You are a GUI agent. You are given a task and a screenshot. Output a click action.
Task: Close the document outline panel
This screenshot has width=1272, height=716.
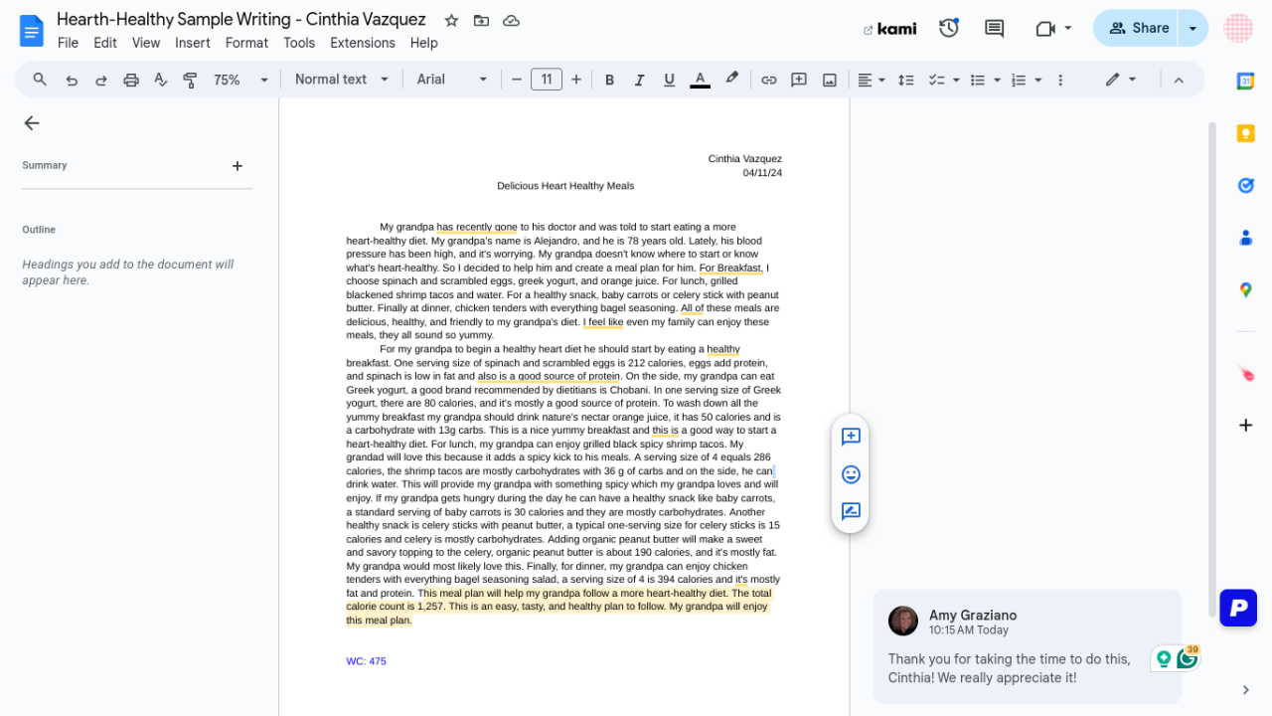[x=32, y=122]
